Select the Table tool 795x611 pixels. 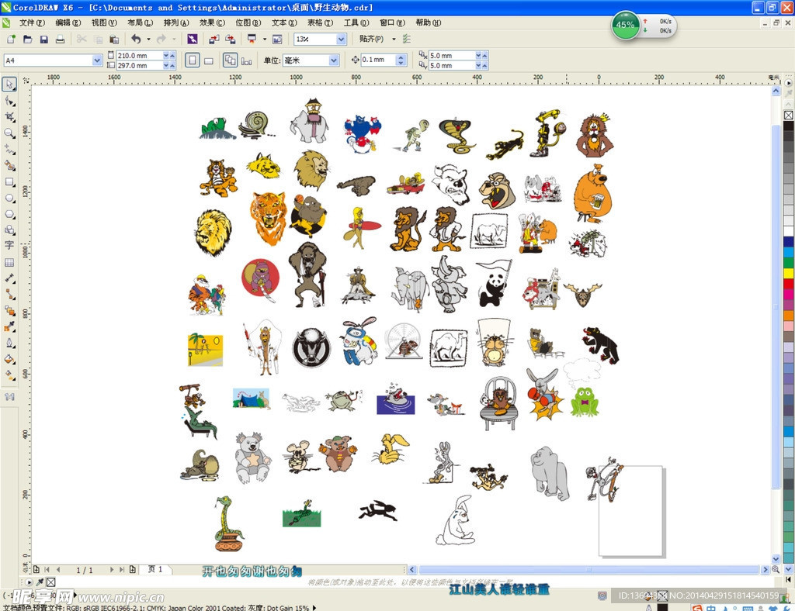(x=9, y=262)
